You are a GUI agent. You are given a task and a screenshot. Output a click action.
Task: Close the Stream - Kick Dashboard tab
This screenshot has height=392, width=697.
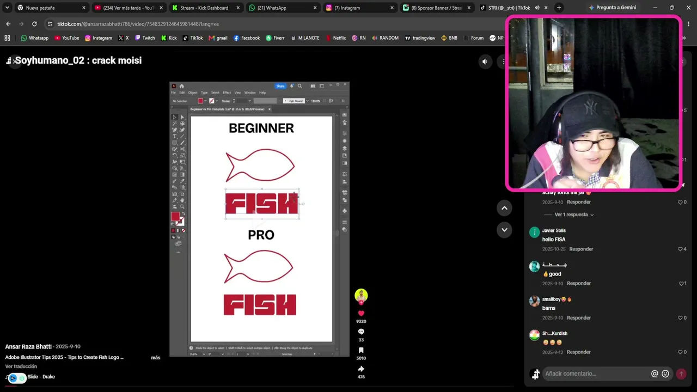[x=238, y=8]
